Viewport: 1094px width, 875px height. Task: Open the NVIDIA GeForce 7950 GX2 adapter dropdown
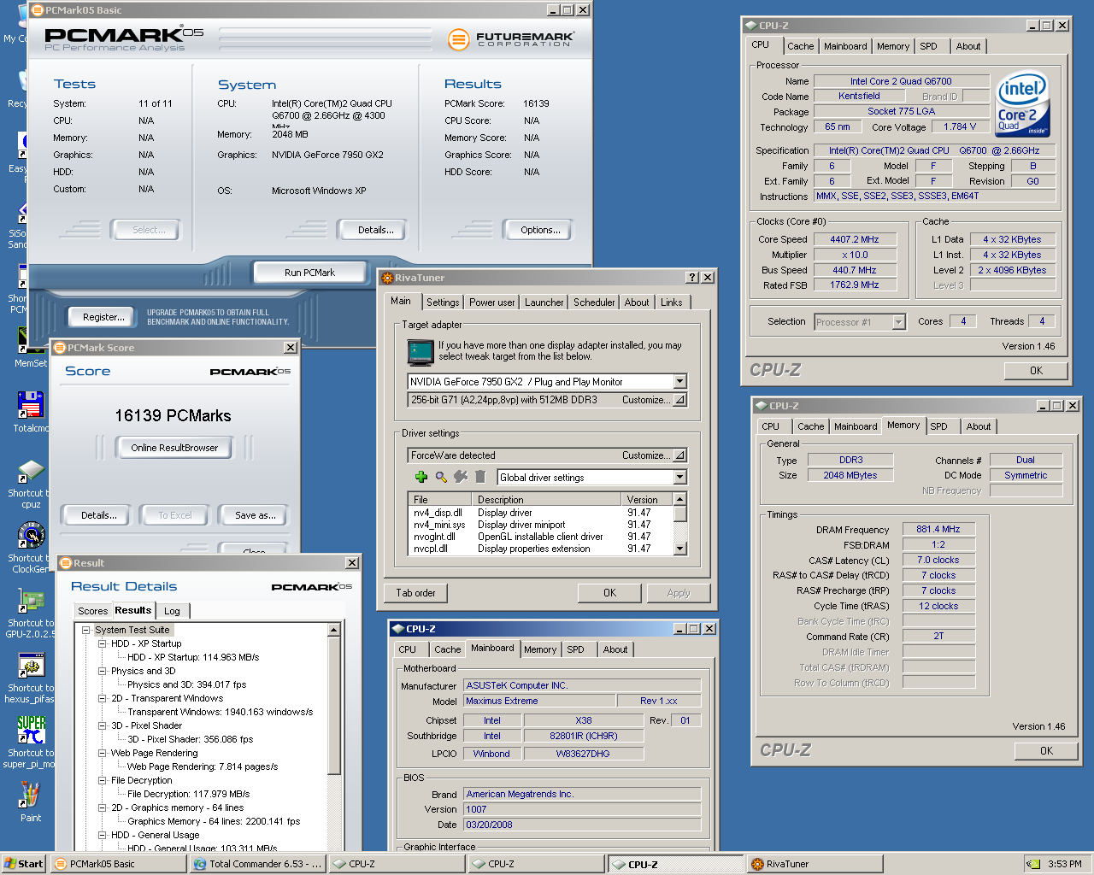click(679, 382)
